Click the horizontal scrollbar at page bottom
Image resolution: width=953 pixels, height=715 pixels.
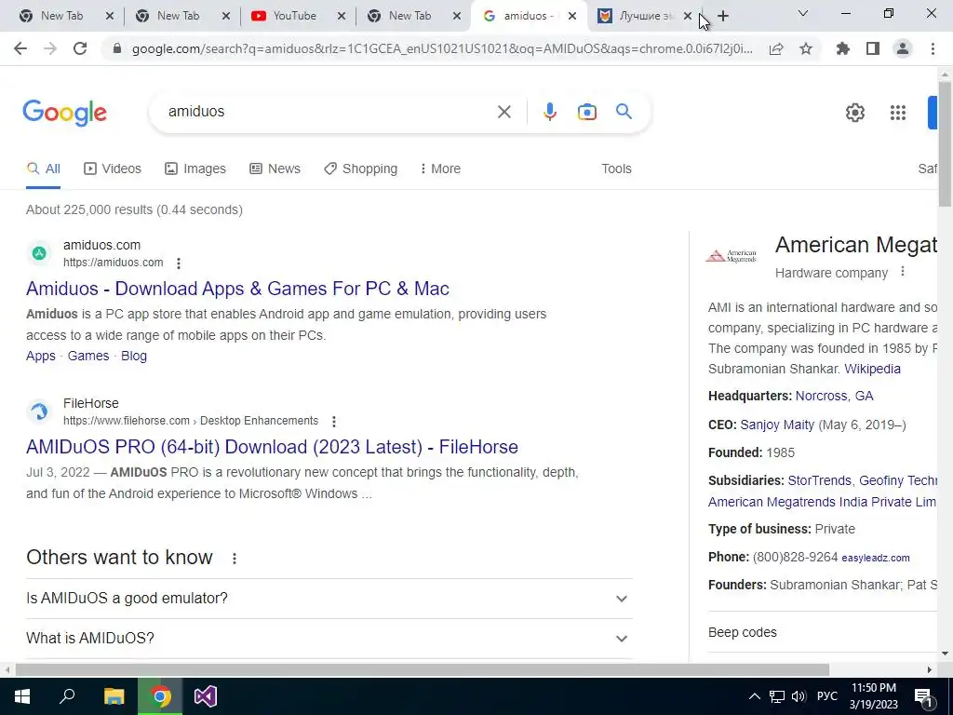423,669
